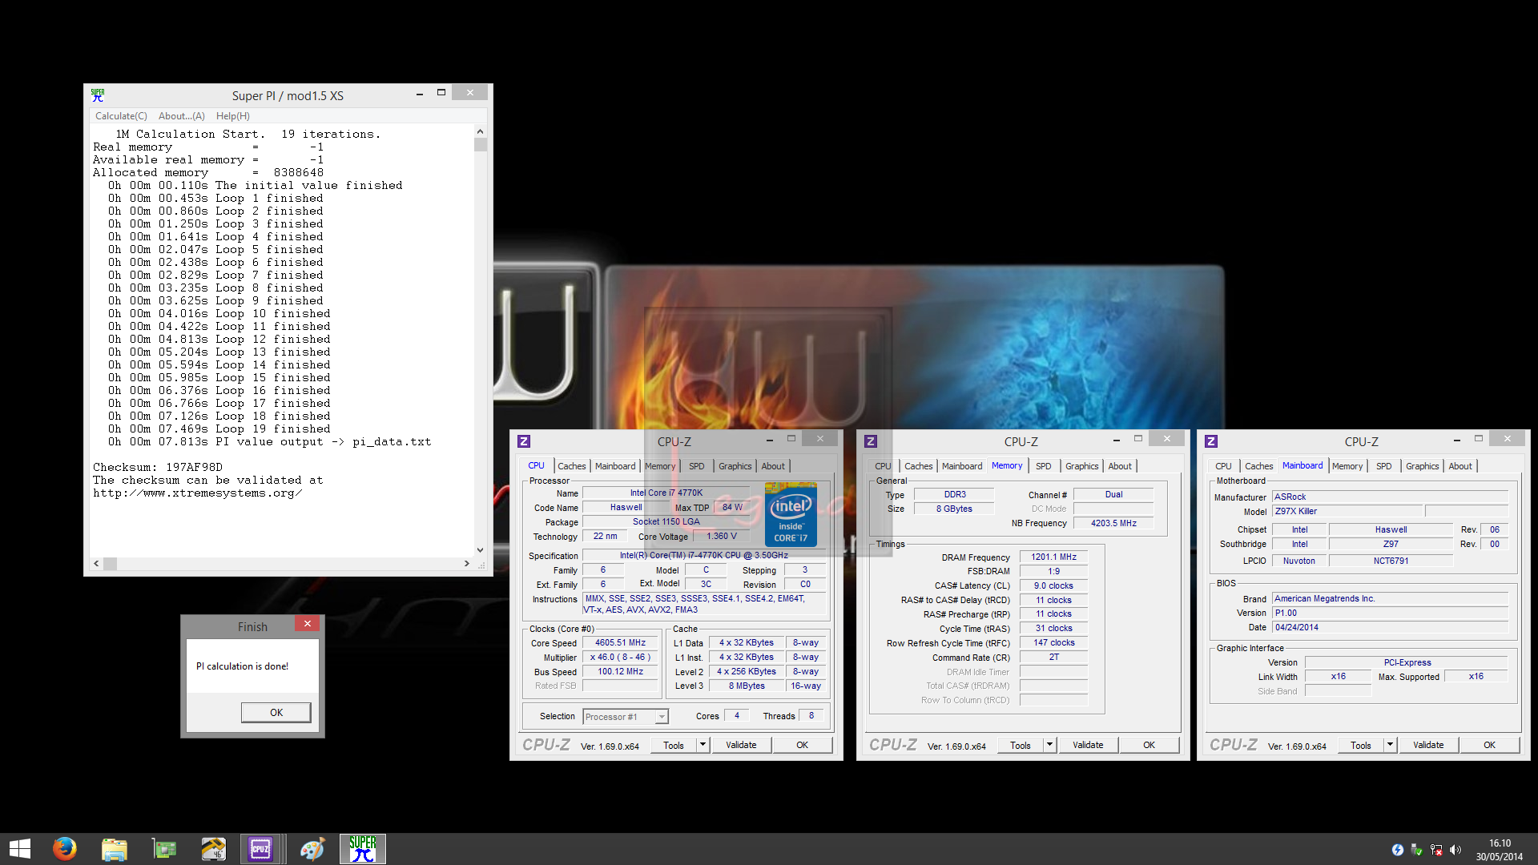
Task: Expand the Processor #1 selection dropdown
Action: 662,717
